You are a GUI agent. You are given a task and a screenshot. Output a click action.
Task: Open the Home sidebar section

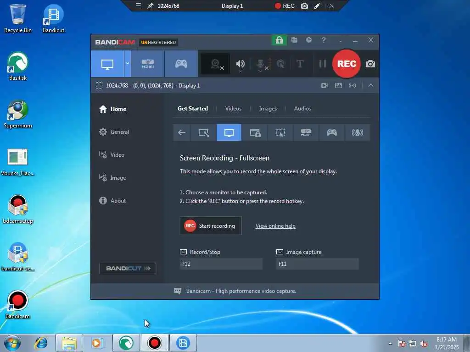(x=113, y=109)
